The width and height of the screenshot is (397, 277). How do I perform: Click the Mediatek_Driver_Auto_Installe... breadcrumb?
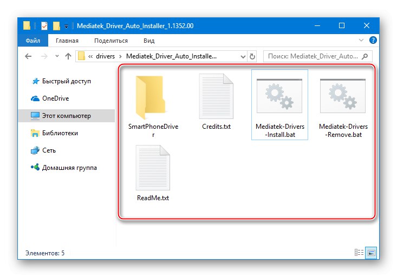(x=171, y=56)
